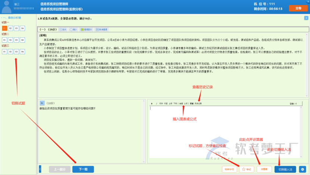This screenshot has height=175, width=310.
Task: Open 历史记录 history in editor toolbar
Action: tap(198, 104)
